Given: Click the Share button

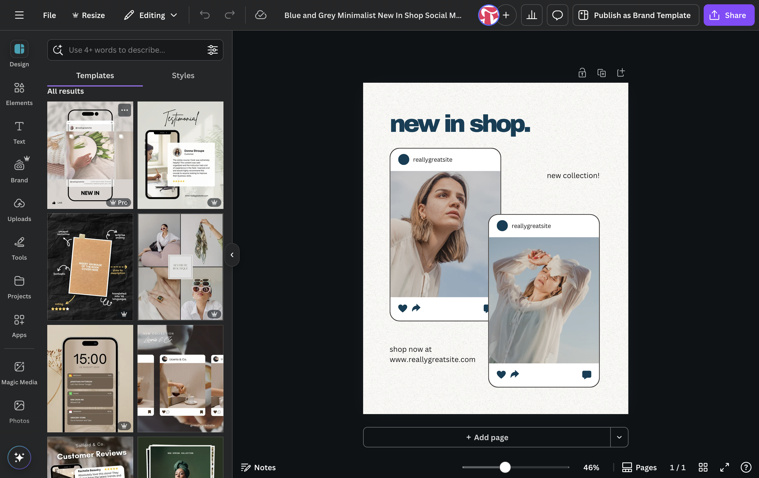Looking at the screenshot, I should [x=729, y=15].
